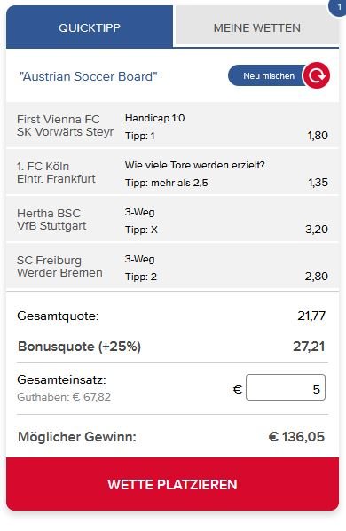Select the First Vienna FC bet row
The width and height of the screenshot is (346, 531).
click(x=172, y=125)
